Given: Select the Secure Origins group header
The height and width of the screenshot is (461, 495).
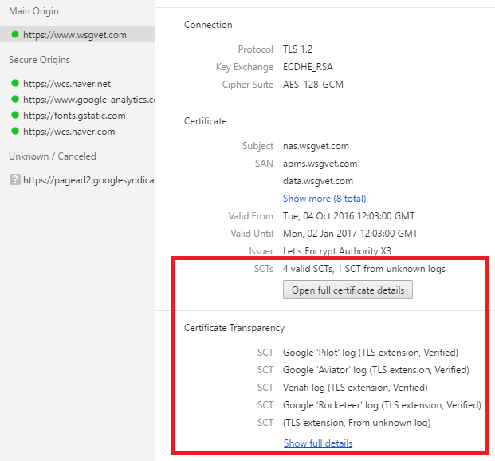Looking at the screenshot, I should pos(39,60).
